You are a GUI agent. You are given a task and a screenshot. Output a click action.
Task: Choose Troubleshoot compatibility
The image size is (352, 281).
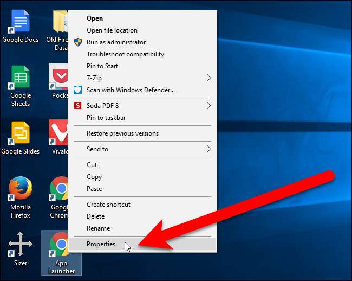click(142, 54)
